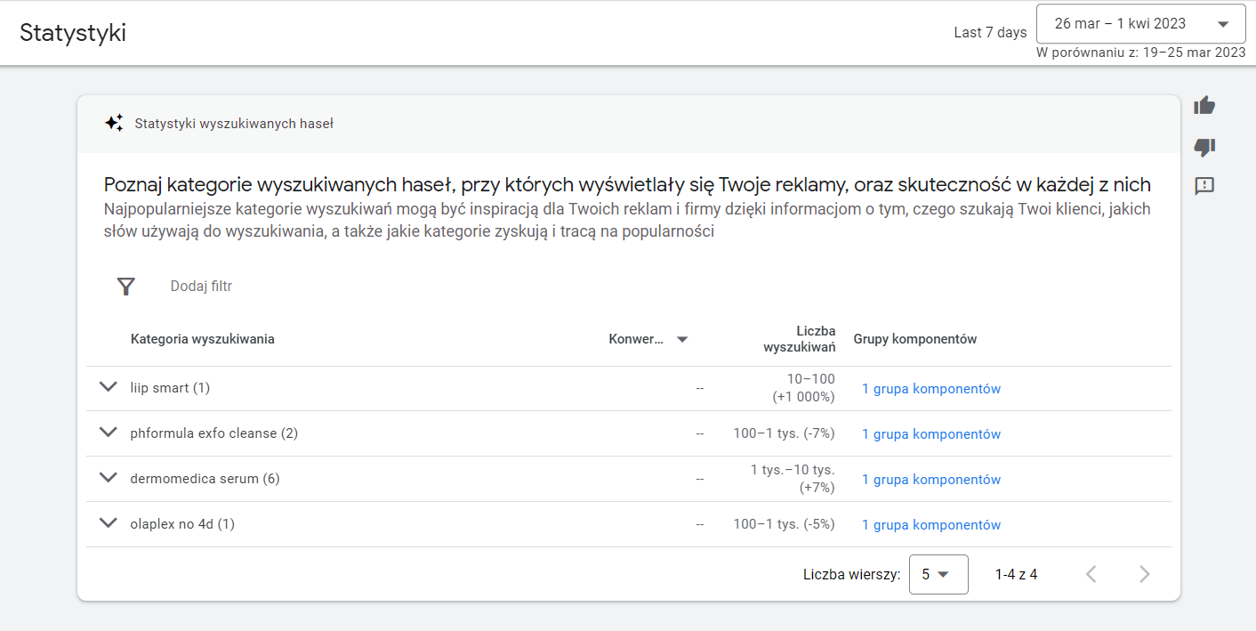Expand the liip smart category row
1256x631 pixels.
(x=109, y=387)
